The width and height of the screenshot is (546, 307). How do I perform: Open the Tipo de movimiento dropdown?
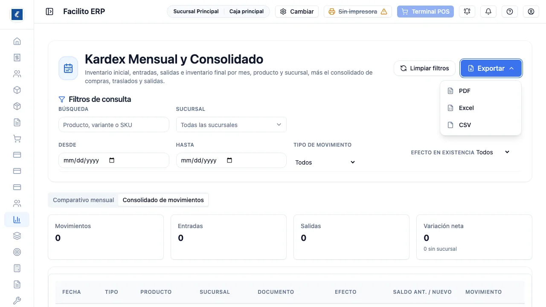(x=325, y=162)
